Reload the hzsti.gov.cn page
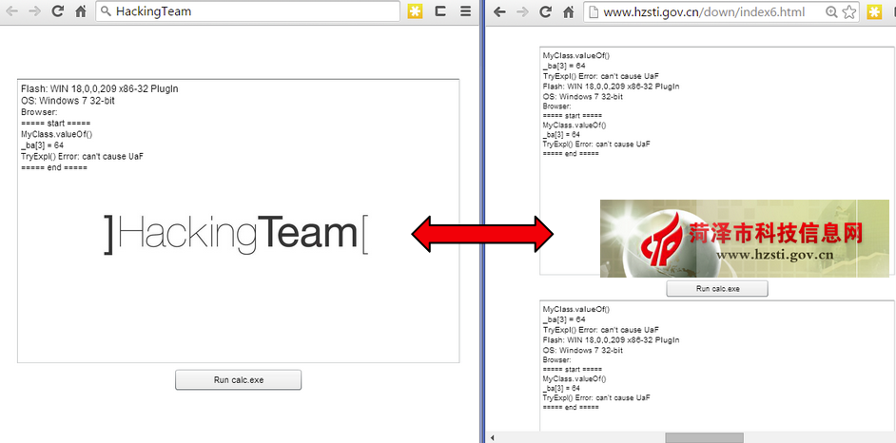896x443 pixels. click(x=546, y=11)
